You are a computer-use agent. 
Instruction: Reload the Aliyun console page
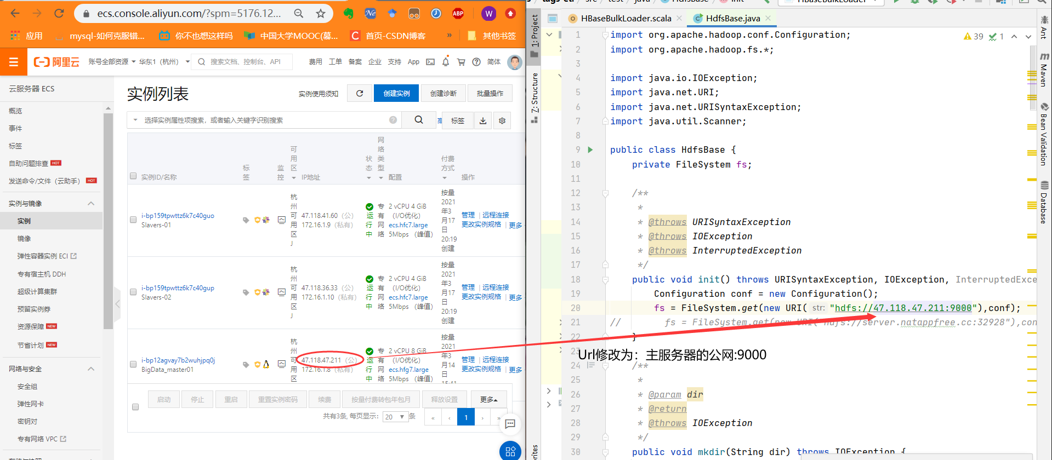click(x=59, y=13)
